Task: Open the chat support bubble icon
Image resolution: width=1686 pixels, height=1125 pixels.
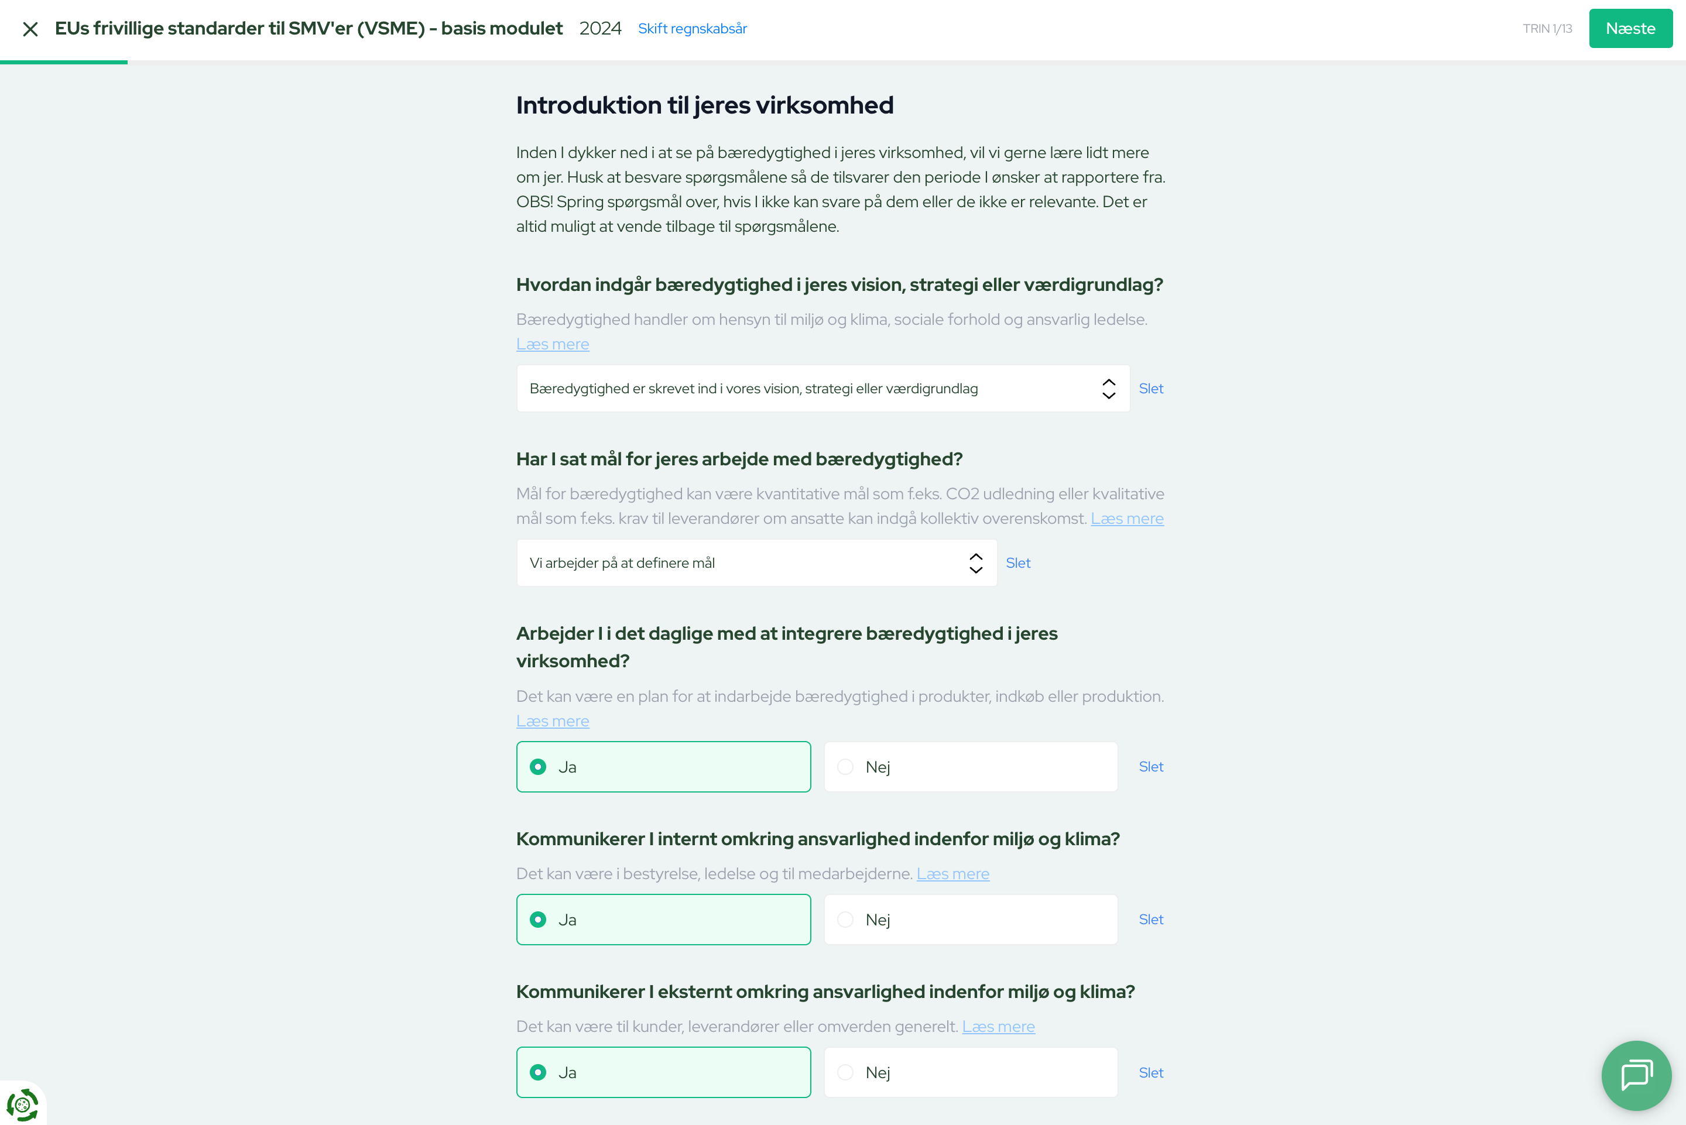Action: coord(1636,1074)
